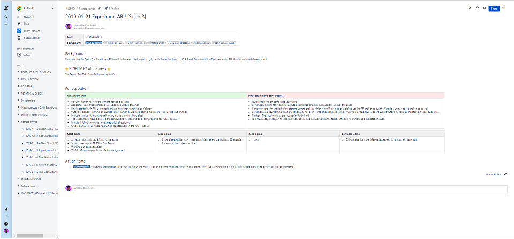
Task: Check the action item task checkbox
Action: point(70,167)
